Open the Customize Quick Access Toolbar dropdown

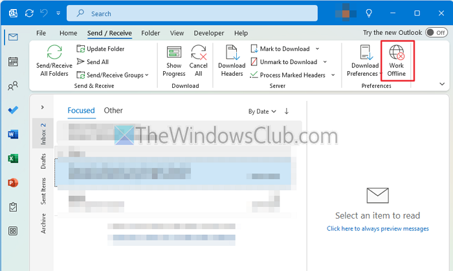click(58, 14)
